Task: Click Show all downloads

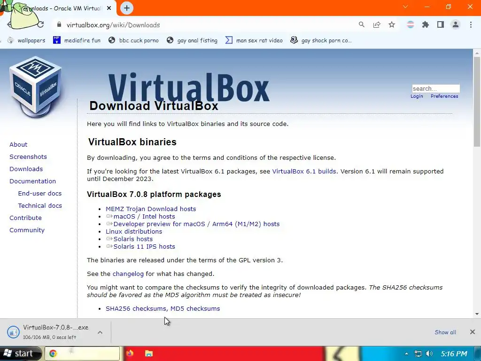Action: (x=445, y=332)
